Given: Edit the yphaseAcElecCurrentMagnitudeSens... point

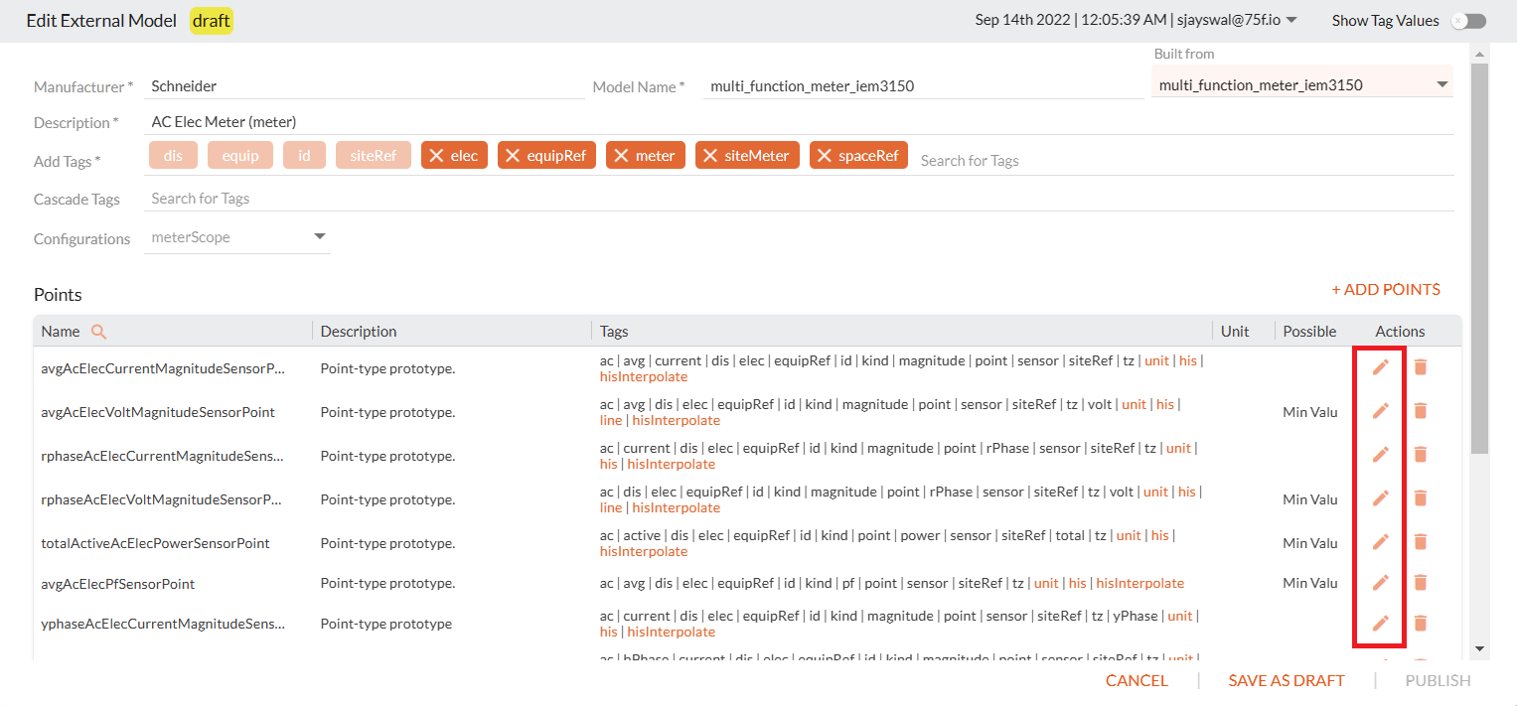Looking at the screenshot, I should pos(1380,623).
